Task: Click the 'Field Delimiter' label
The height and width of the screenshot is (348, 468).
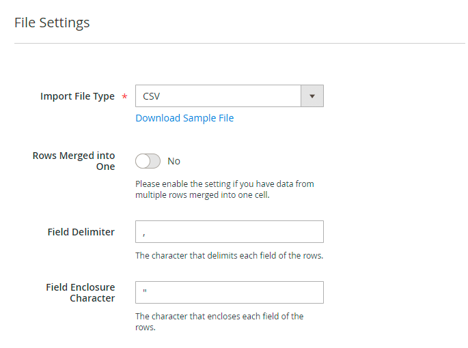Action: click(81, 232)
